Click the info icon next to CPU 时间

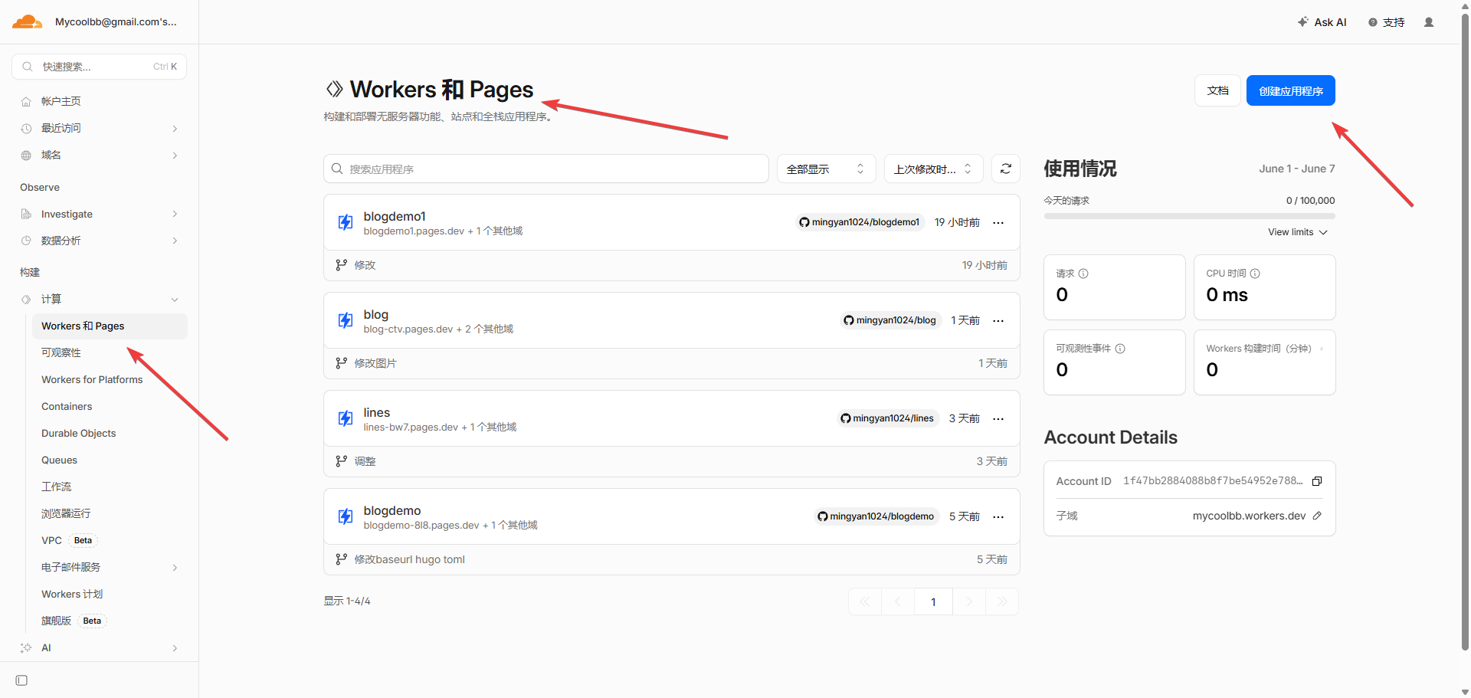[x=1255, y=274]
